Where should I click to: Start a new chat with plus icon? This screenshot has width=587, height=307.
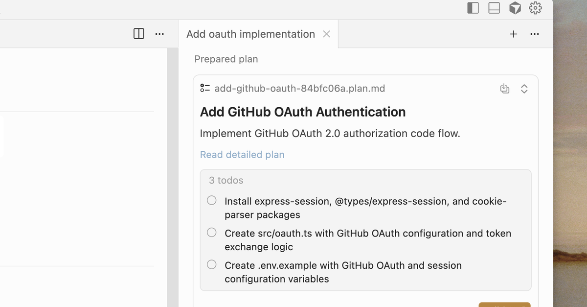pyautogui.click(x=514, y=34)
